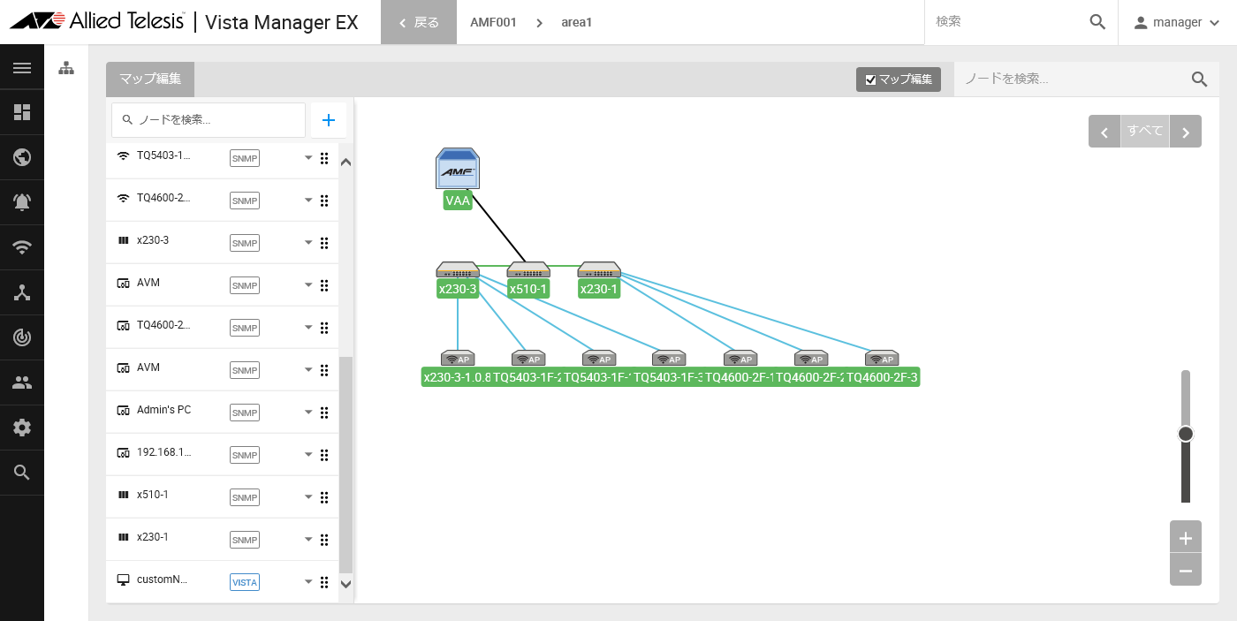This screenshot has width=1237, height=621.
Task: Click drag handle for customN... row
Action: click(324, 582)
